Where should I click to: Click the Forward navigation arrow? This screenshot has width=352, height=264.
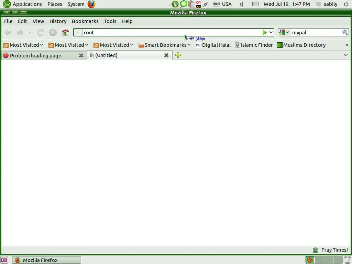tap(20, 33)
